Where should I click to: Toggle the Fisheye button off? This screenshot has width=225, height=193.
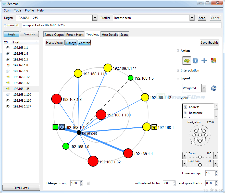(x=71, y=43)
